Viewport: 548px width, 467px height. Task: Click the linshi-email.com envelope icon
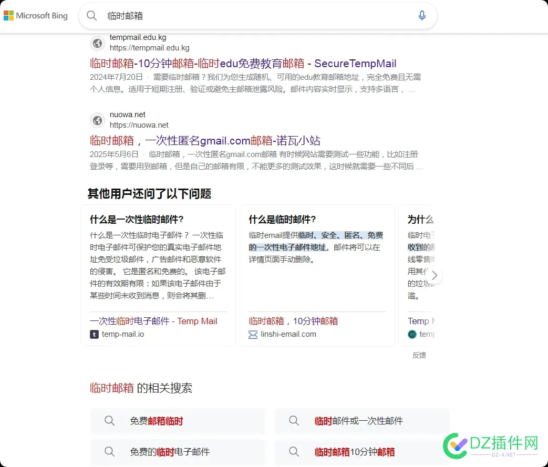(x=253, y=334)
